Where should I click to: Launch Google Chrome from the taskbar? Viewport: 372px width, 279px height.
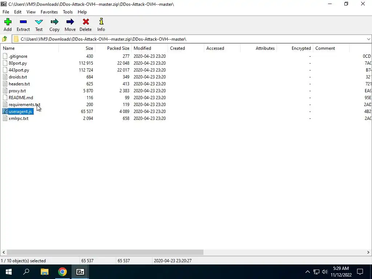pos(62,272)
